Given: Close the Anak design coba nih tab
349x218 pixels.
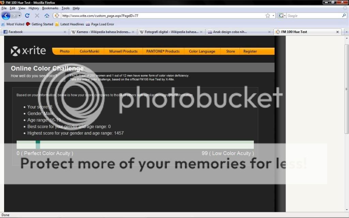Looking at the screenshot, I should (269, 32).
